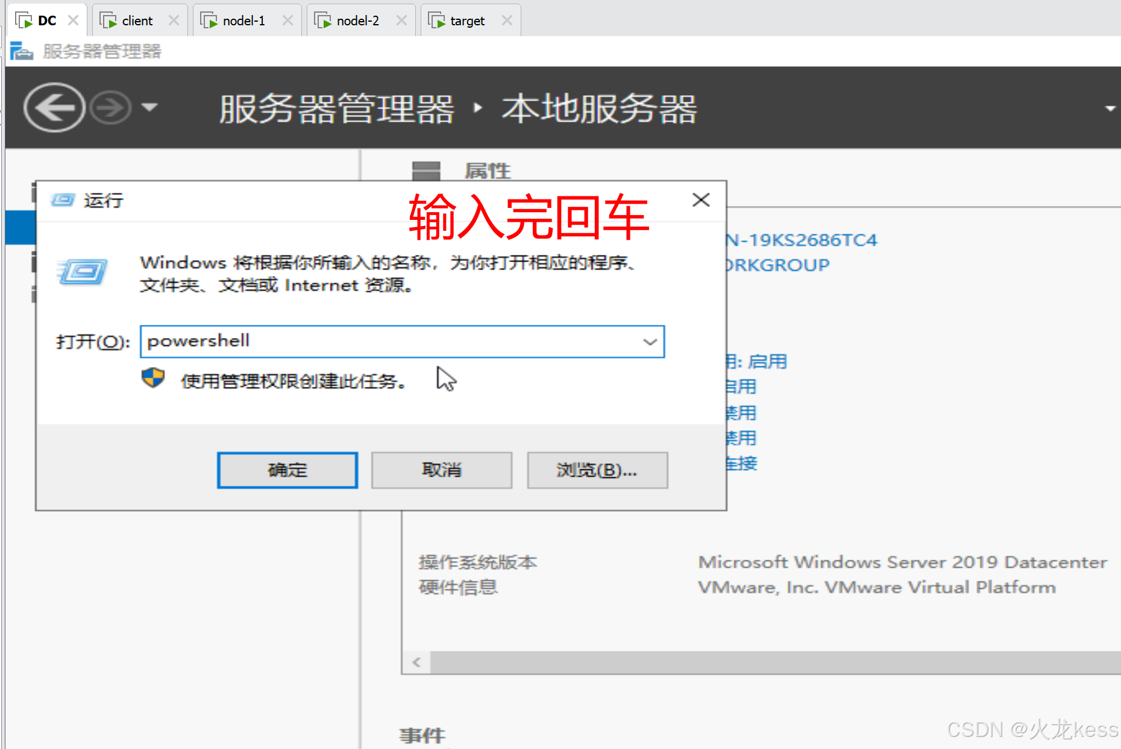The image size is (1121, 749).
Task: Select the Server Manager breadcrumb
Action: [x=337, y=109]
